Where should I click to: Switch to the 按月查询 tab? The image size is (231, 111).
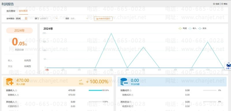[x=11, y=11]
